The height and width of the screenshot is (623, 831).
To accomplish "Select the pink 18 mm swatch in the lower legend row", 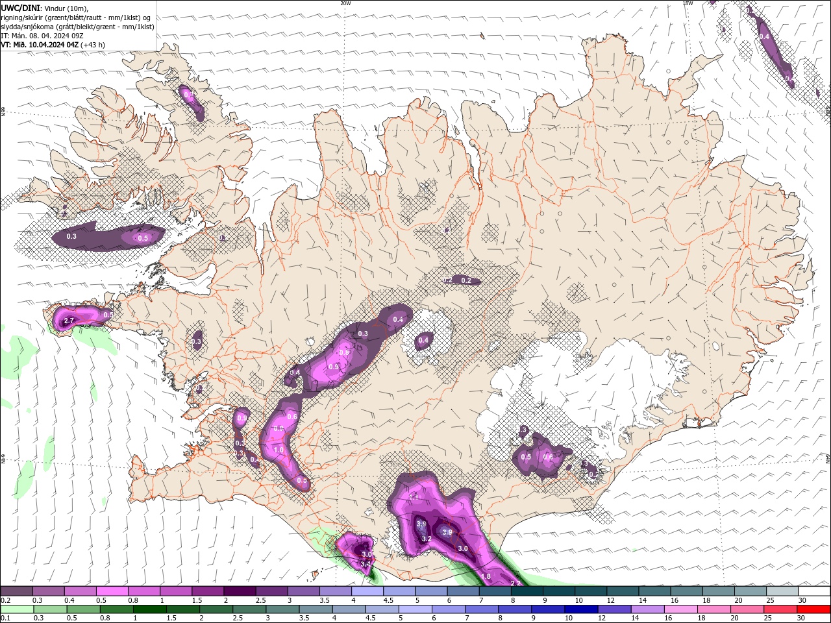I will (714, 609).
